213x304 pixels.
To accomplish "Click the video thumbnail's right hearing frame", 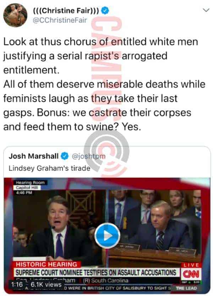I will (x=155, y=225).
